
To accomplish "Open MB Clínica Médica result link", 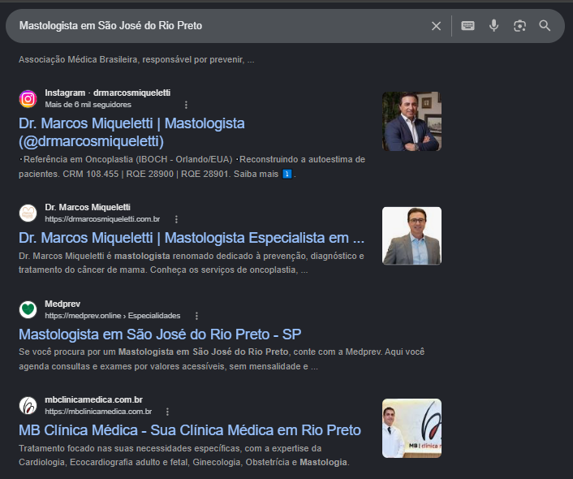I will coord(190,430).
